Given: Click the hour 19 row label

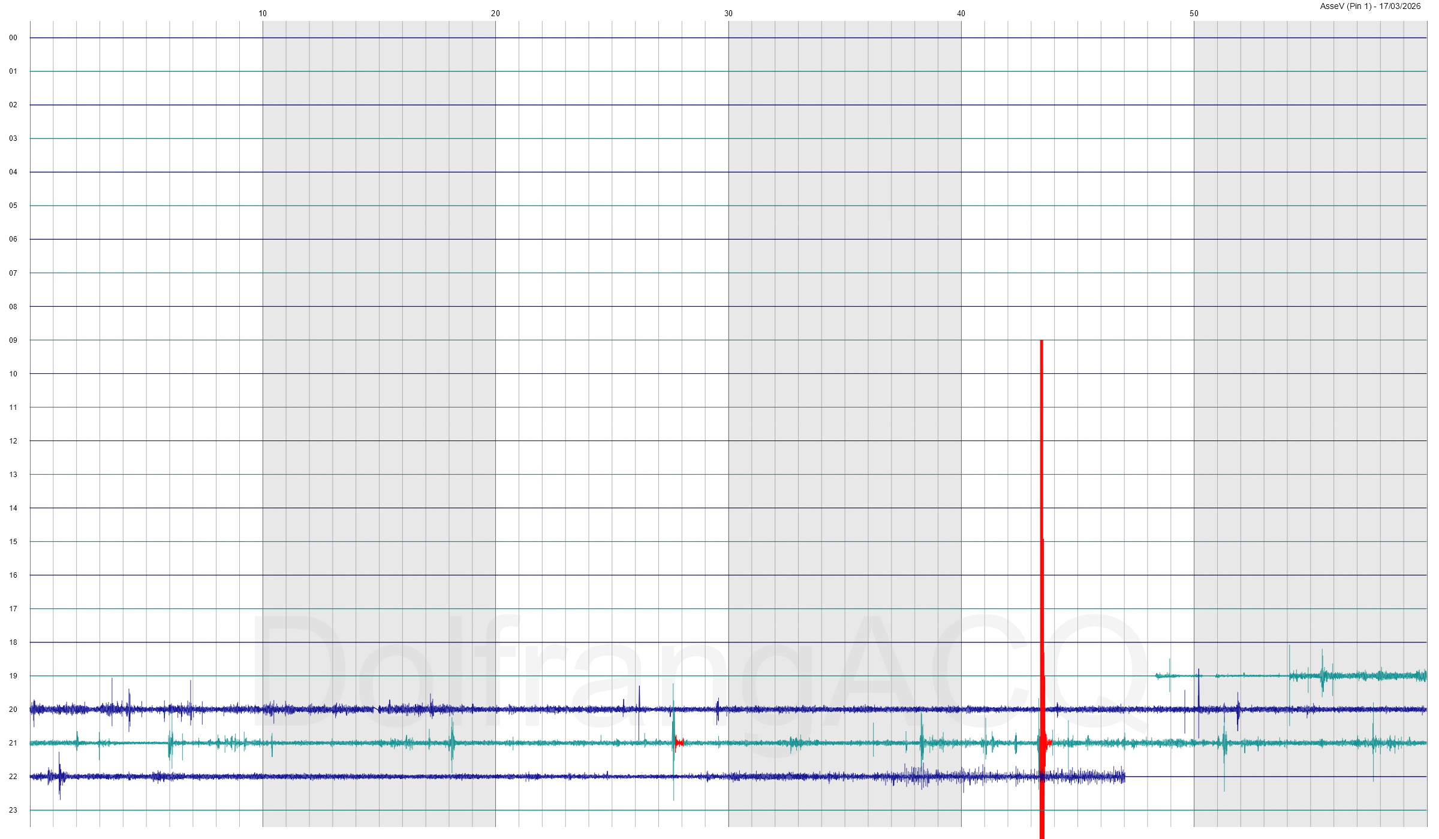Looking at the screenshot, I should click(x=13, y=676).
